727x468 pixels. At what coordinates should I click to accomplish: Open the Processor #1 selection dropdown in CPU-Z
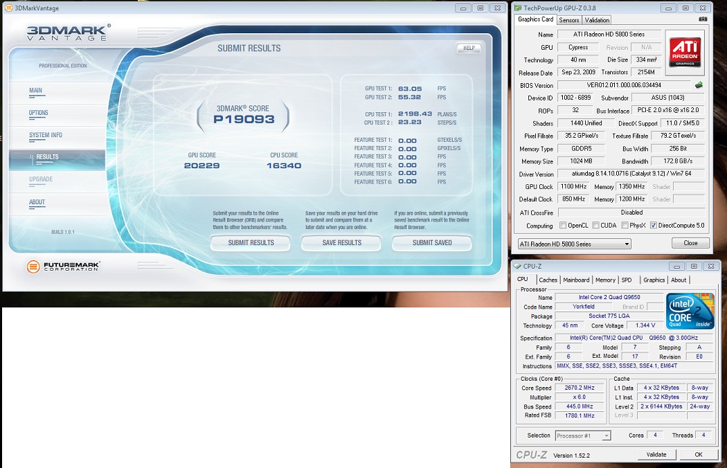583,435
